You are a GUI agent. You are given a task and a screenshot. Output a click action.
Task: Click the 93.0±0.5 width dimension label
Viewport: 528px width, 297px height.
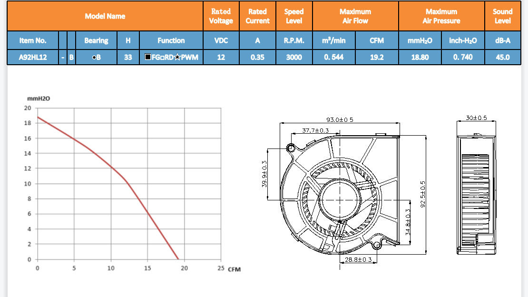pos(340,119)
